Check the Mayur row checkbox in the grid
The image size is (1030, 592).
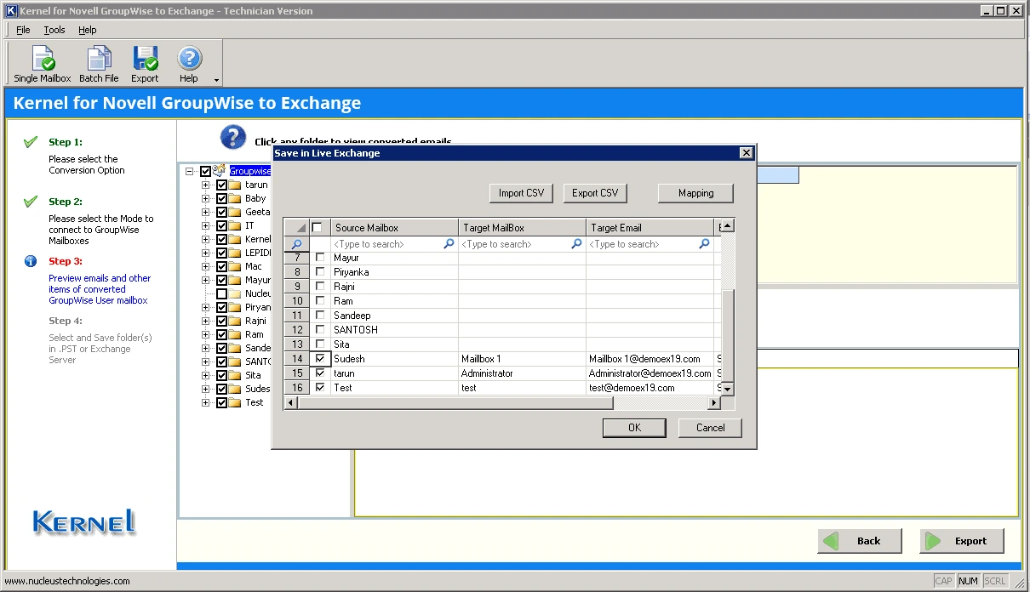tap(320, 258)
